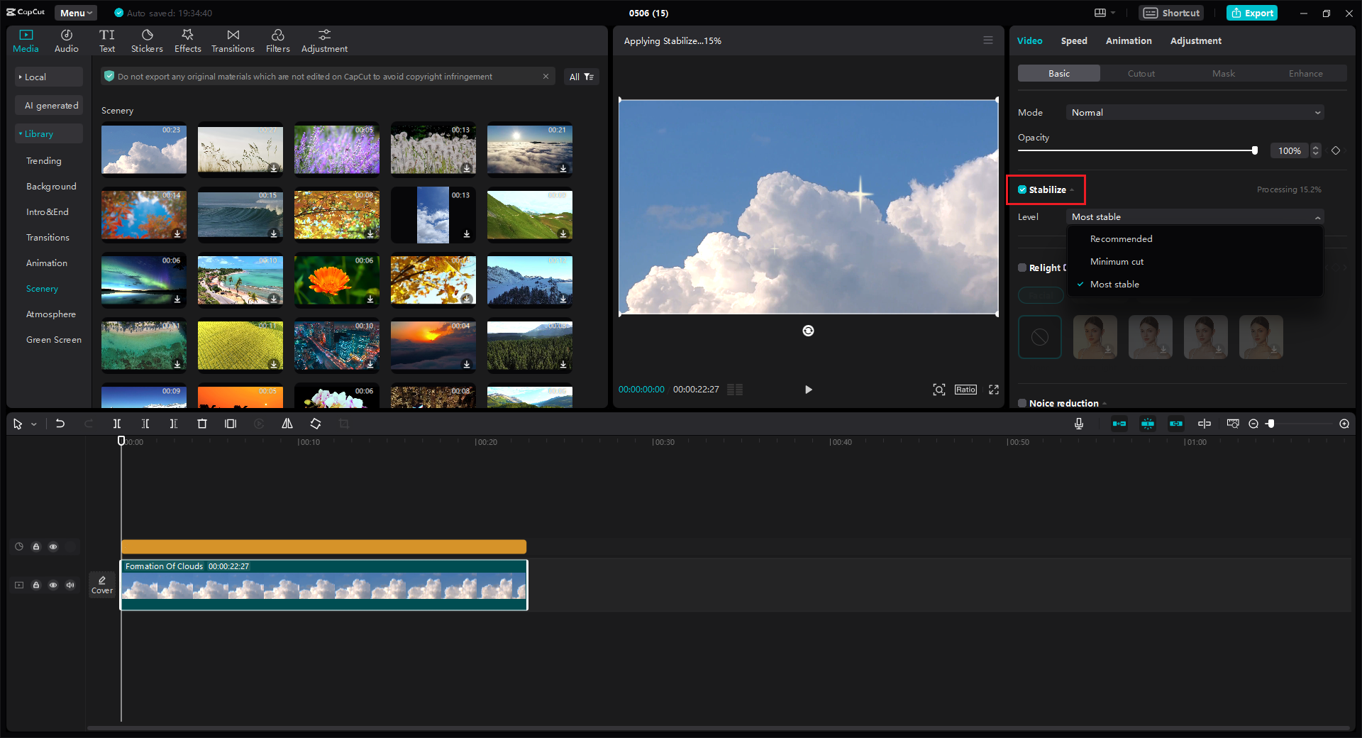This screenshot has height=738, width=1362.
Task: Click the Export button
Action: click(x=1251, y=13)
